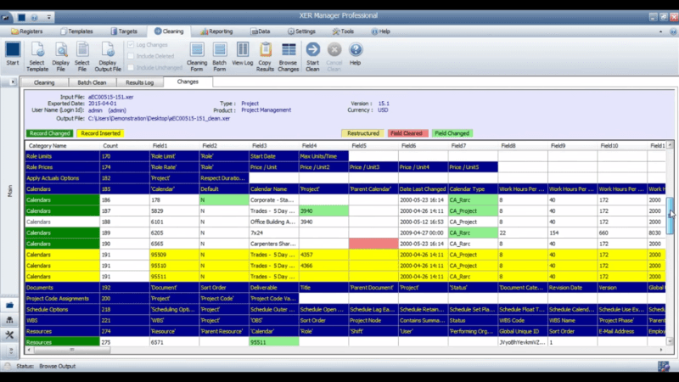The width and height of the screenshot is (679, 382).
Task: Click the Start icon in ribbon
Action: 13,49
